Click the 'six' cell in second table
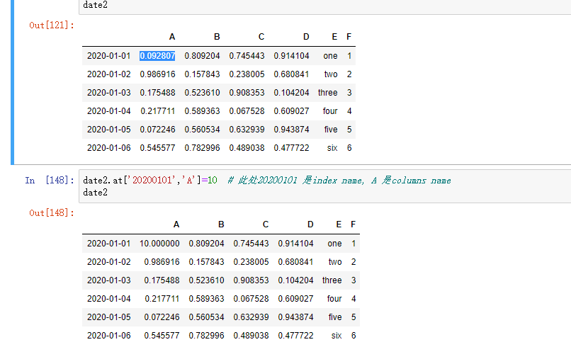Screen dimensions: 571x347 coord(337,336)
